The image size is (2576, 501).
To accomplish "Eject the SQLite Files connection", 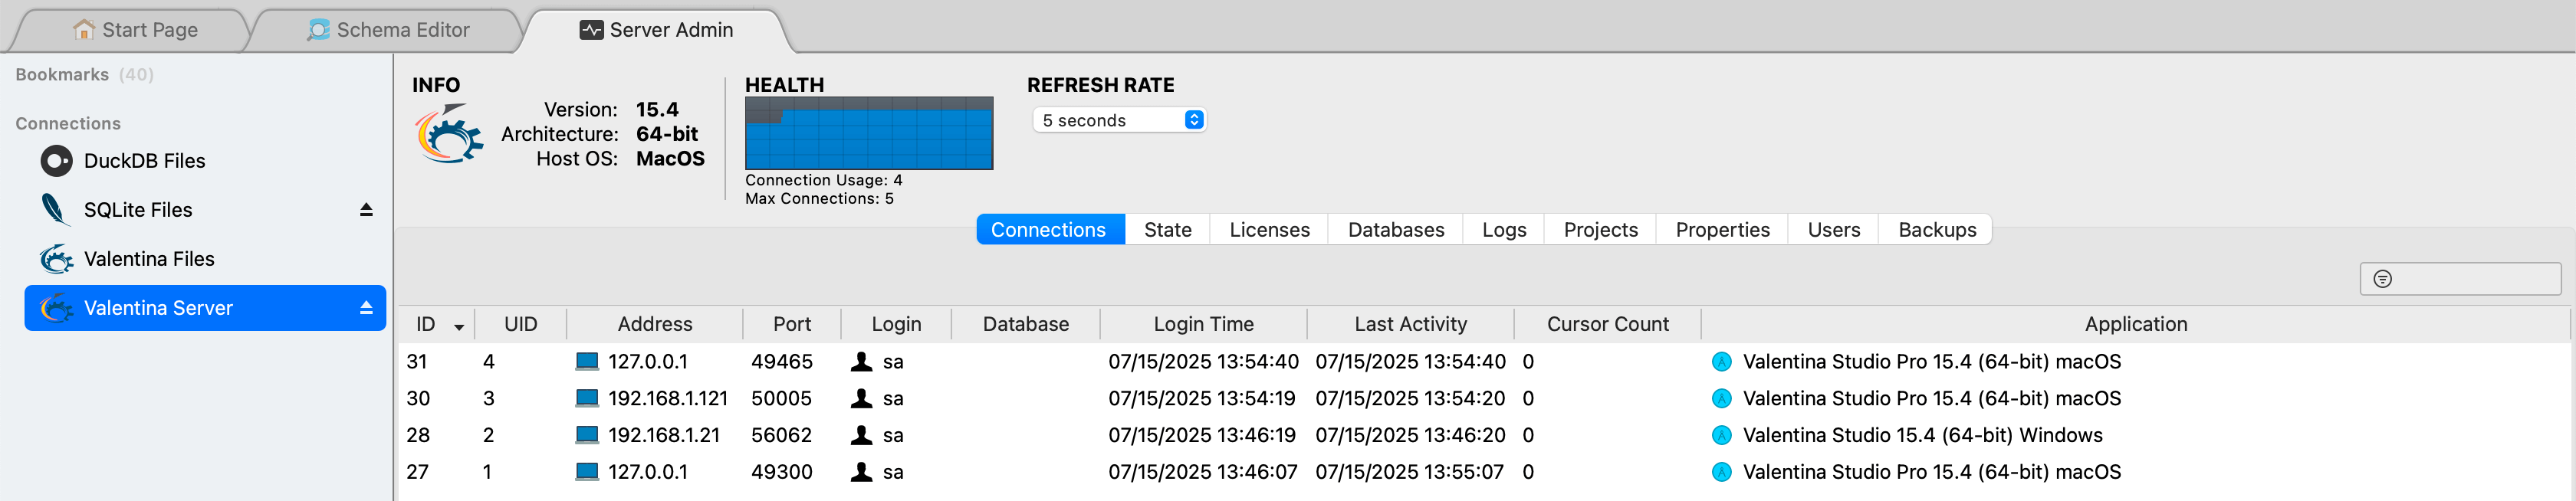I will coord(366,210).
